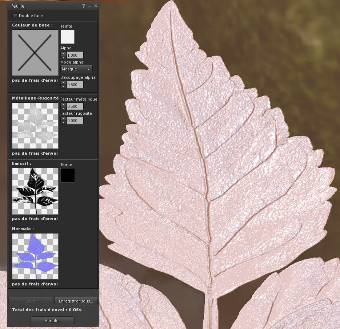Expand the Mode alpha dropdown
Image resolution: width=340 pixels, height=329 pixels.
76,69
